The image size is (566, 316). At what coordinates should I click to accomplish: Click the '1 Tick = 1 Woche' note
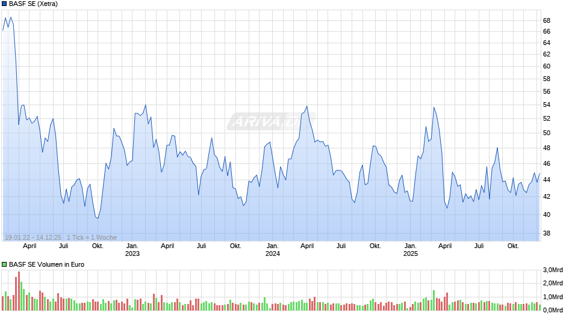click(x=92, y=237)
